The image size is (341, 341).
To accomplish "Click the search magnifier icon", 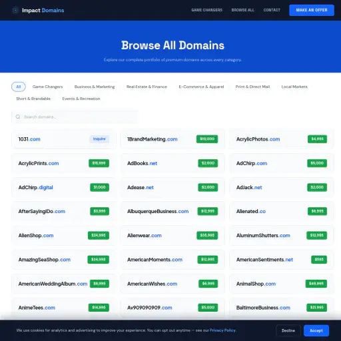I will pos(18,117).
